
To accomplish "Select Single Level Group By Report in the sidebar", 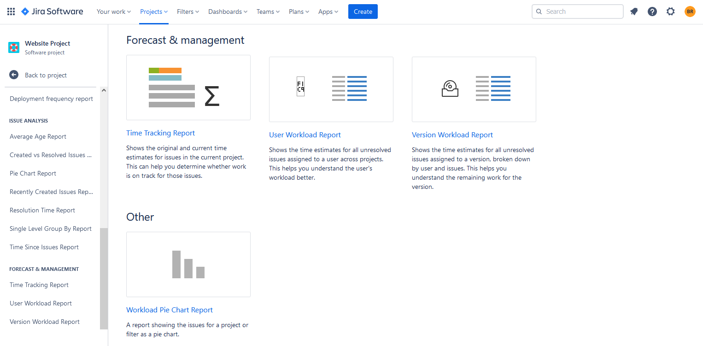I will click(x=51, y=229).
